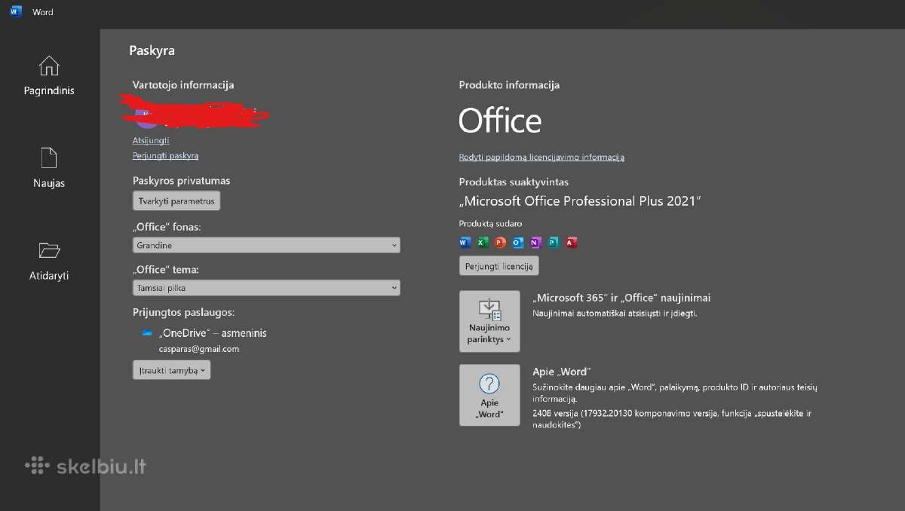Click the Word logo in title bar

[16, 12]
